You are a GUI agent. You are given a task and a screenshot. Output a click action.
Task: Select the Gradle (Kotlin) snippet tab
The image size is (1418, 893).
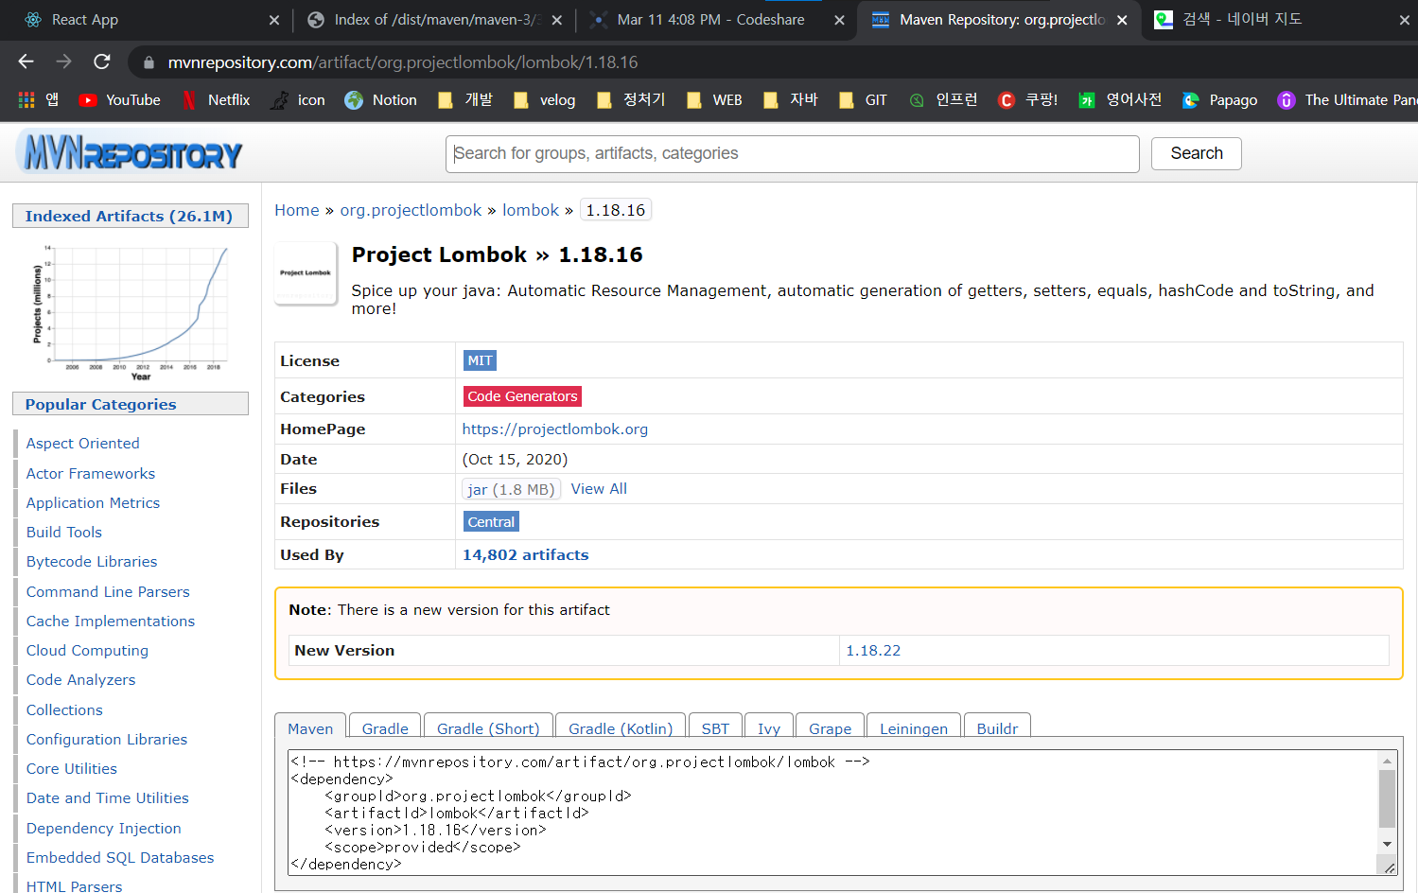[x=620, y=727]
